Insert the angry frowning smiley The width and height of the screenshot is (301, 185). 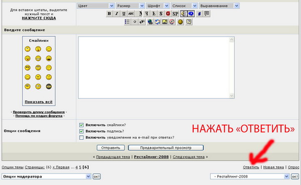pyautogui.click(x=38, y=77)
